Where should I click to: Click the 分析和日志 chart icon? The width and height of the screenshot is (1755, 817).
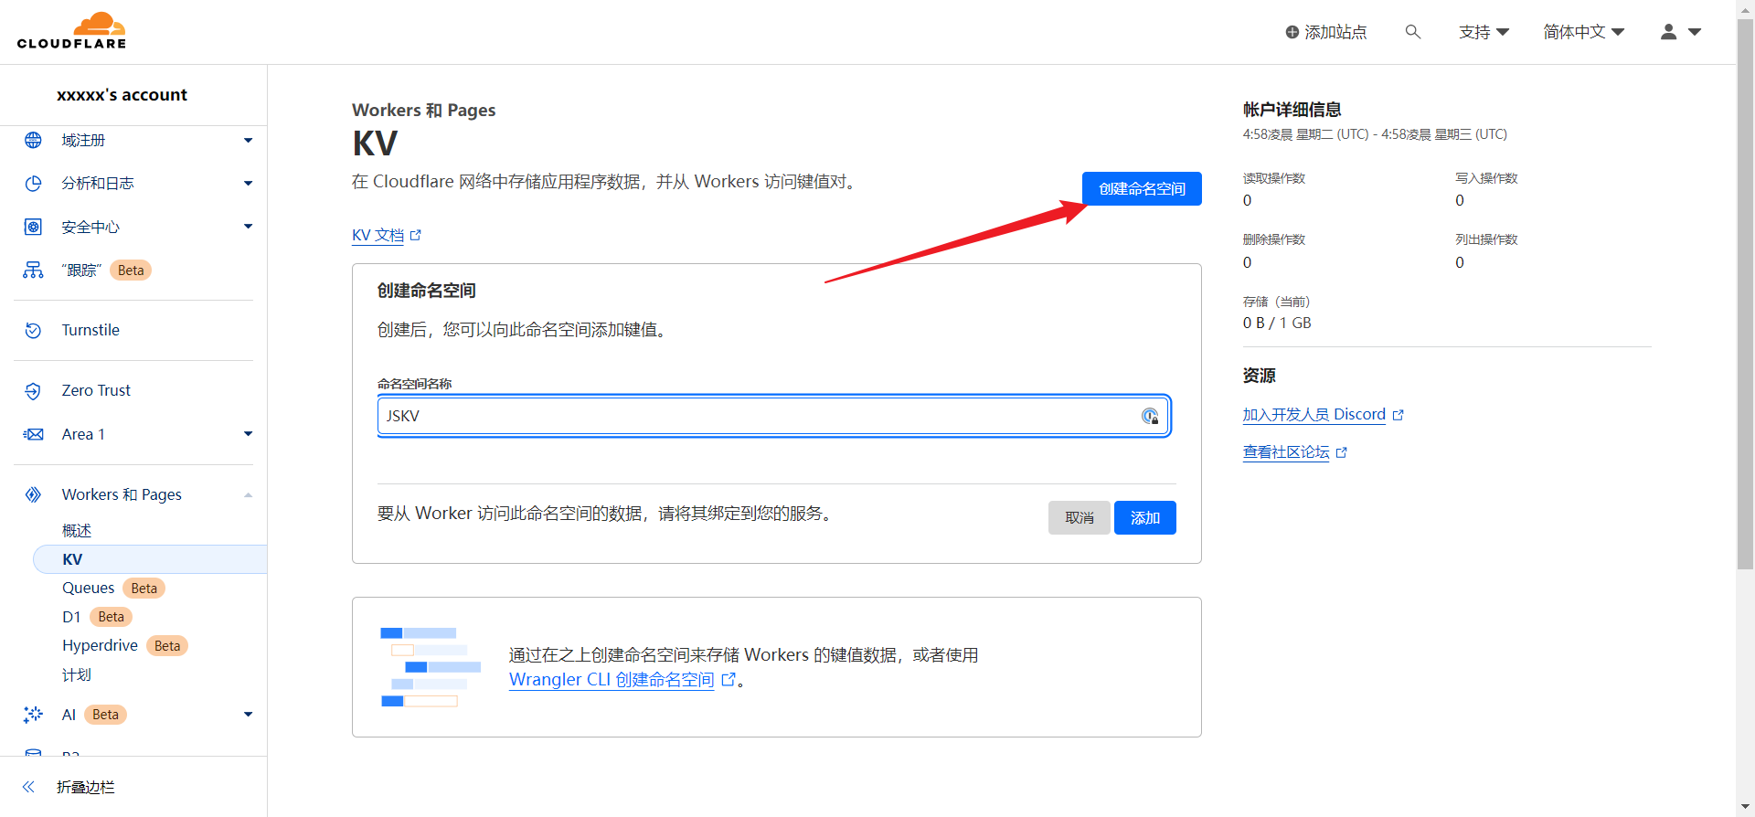click(33, 184)
